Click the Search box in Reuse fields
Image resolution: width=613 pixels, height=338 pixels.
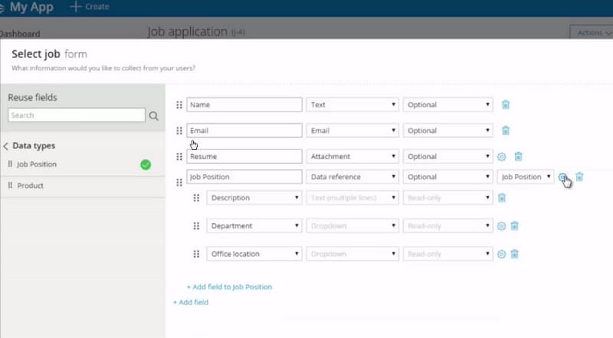pyautogui.click(x=76, y=115)
